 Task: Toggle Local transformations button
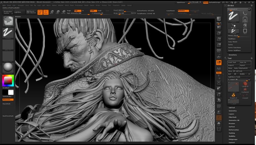tap(219, 62)
